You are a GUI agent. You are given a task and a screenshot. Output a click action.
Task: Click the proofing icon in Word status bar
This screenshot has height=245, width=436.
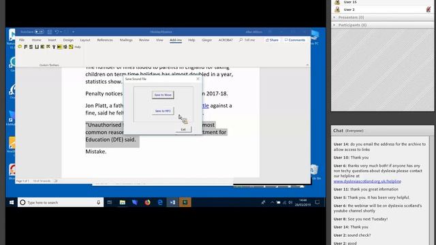[56, 181]
